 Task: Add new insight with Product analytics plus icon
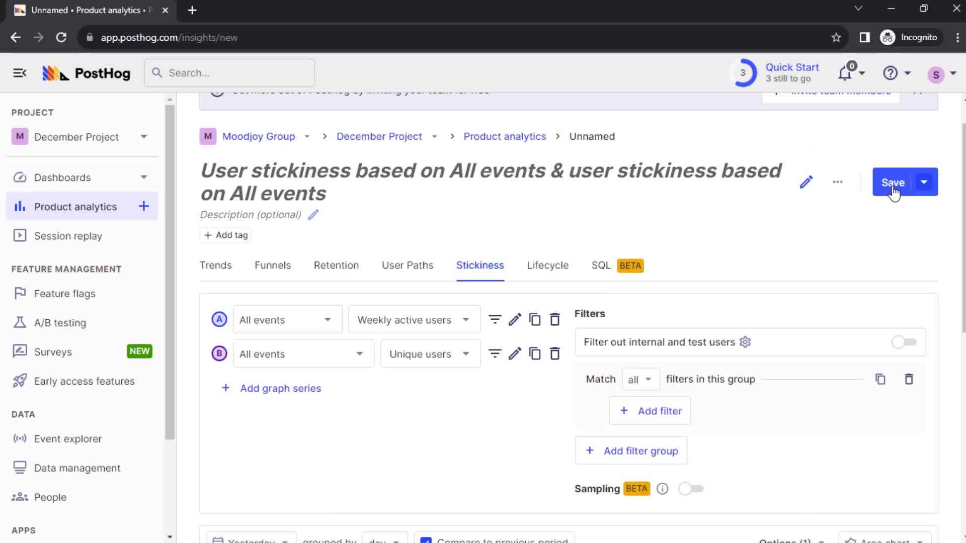tap(144, 206)
